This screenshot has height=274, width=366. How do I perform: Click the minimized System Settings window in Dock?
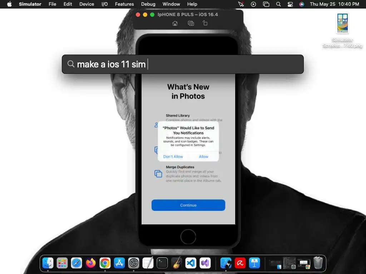pos(289,263)
